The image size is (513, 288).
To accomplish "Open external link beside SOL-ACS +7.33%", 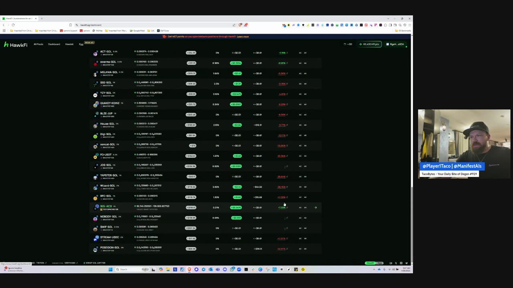I will coord(287,208).
